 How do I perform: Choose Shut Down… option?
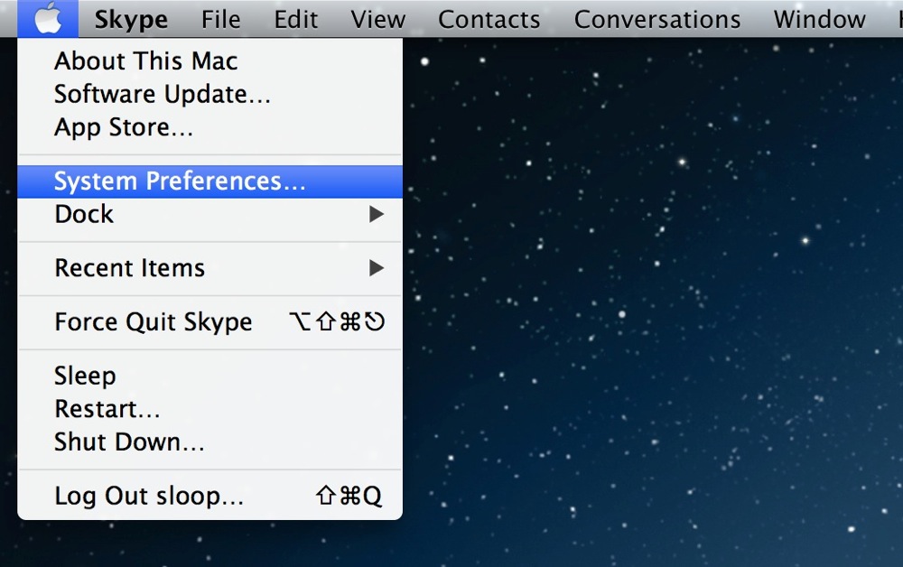[x=210, y=442]
